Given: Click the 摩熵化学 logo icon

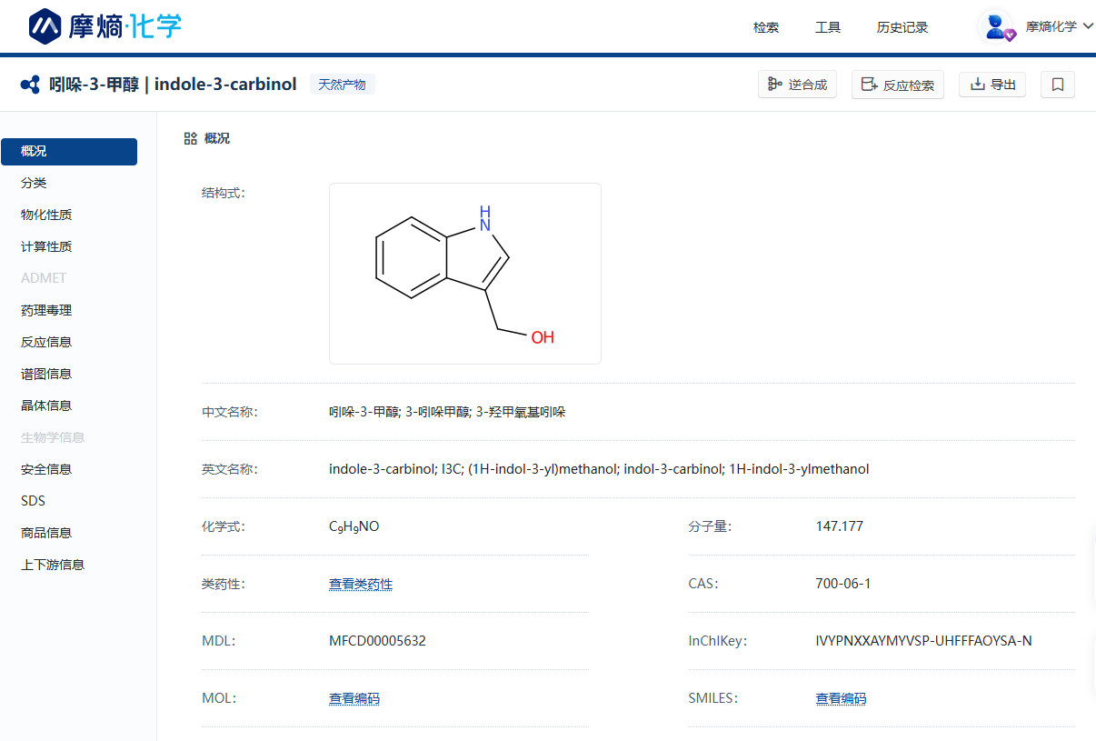Looking at the screenshot, I should coord(45,26).
